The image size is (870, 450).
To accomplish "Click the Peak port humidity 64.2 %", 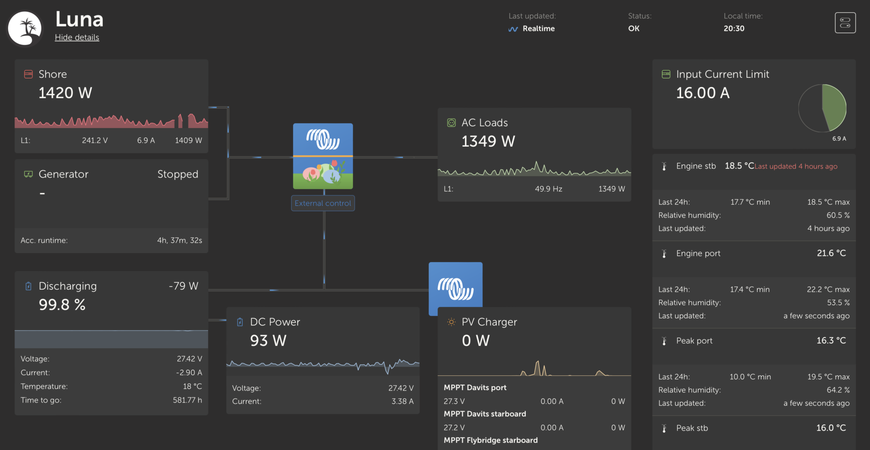I will tap(838, 390).
